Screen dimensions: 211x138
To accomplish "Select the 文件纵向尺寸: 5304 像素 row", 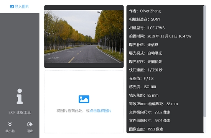I will 150,121.
